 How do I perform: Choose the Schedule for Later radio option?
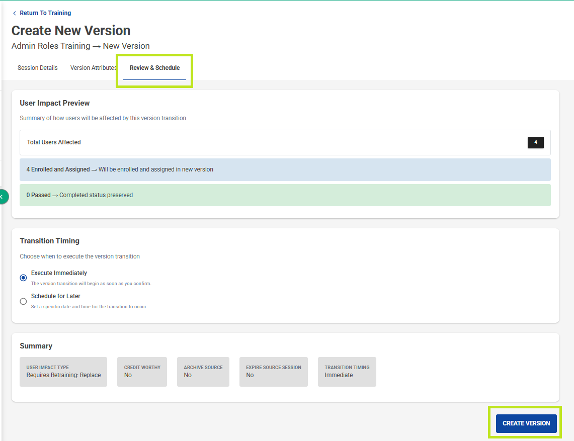click(23, 301)
